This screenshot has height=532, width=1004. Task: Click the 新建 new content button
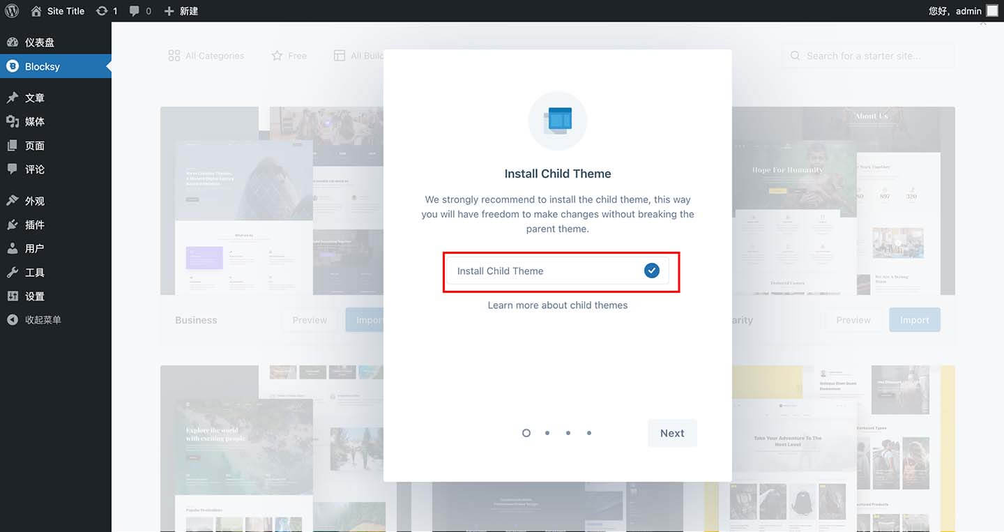click(x=181, y=11)
